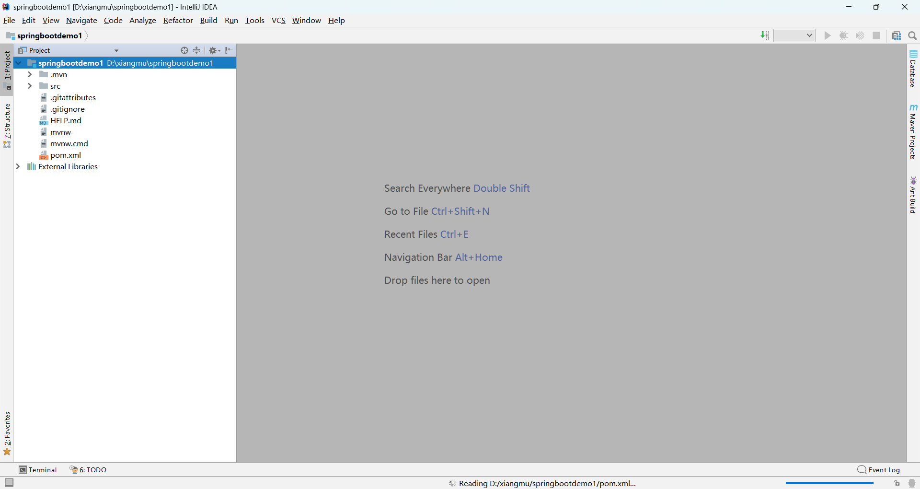Image resolution: width=920 pixels, height=489 pixels.
Task: Click the src folder icon
Action: tap(44, 86)
